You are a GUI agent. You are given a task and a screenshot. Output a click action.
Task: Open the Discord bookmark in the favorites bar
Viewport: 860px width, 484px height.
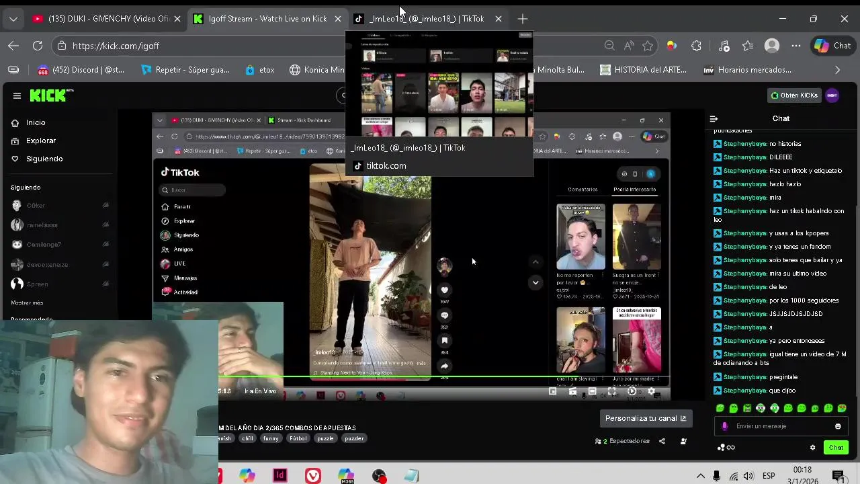pos(81,70)
